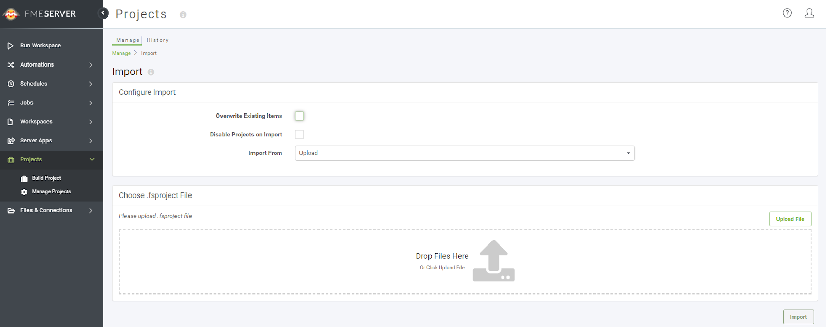Collapse the Projects submenu chevron
Screen dimensions: 826x327
coord(92,160)
